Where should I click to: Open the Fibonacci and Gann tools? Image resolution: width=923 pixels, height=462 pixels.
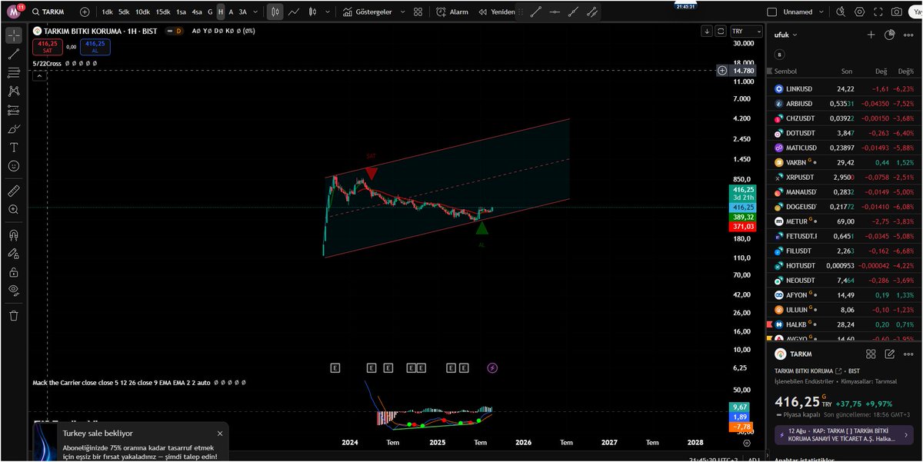[x=14, y=72]
